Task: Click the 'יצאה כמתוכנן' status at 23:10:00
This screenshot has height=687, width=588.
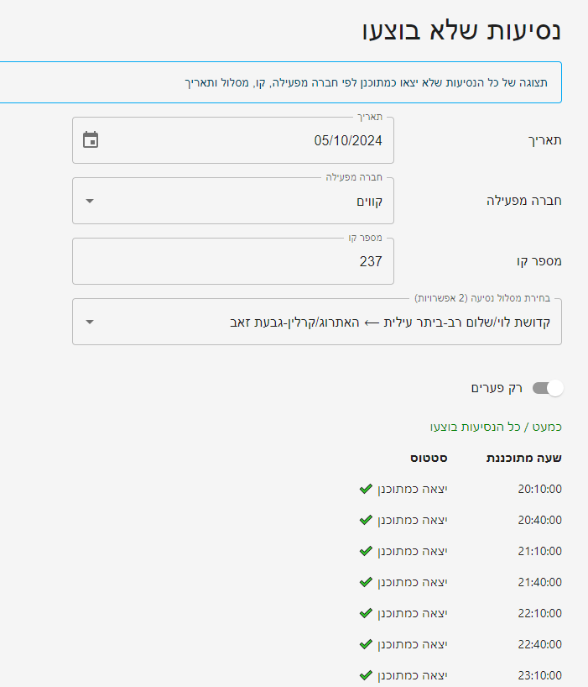Action: [411, 675]
